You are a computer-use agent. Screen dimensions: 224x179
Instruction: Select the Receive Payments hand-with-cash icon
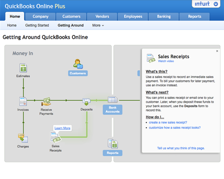(46, 102)
